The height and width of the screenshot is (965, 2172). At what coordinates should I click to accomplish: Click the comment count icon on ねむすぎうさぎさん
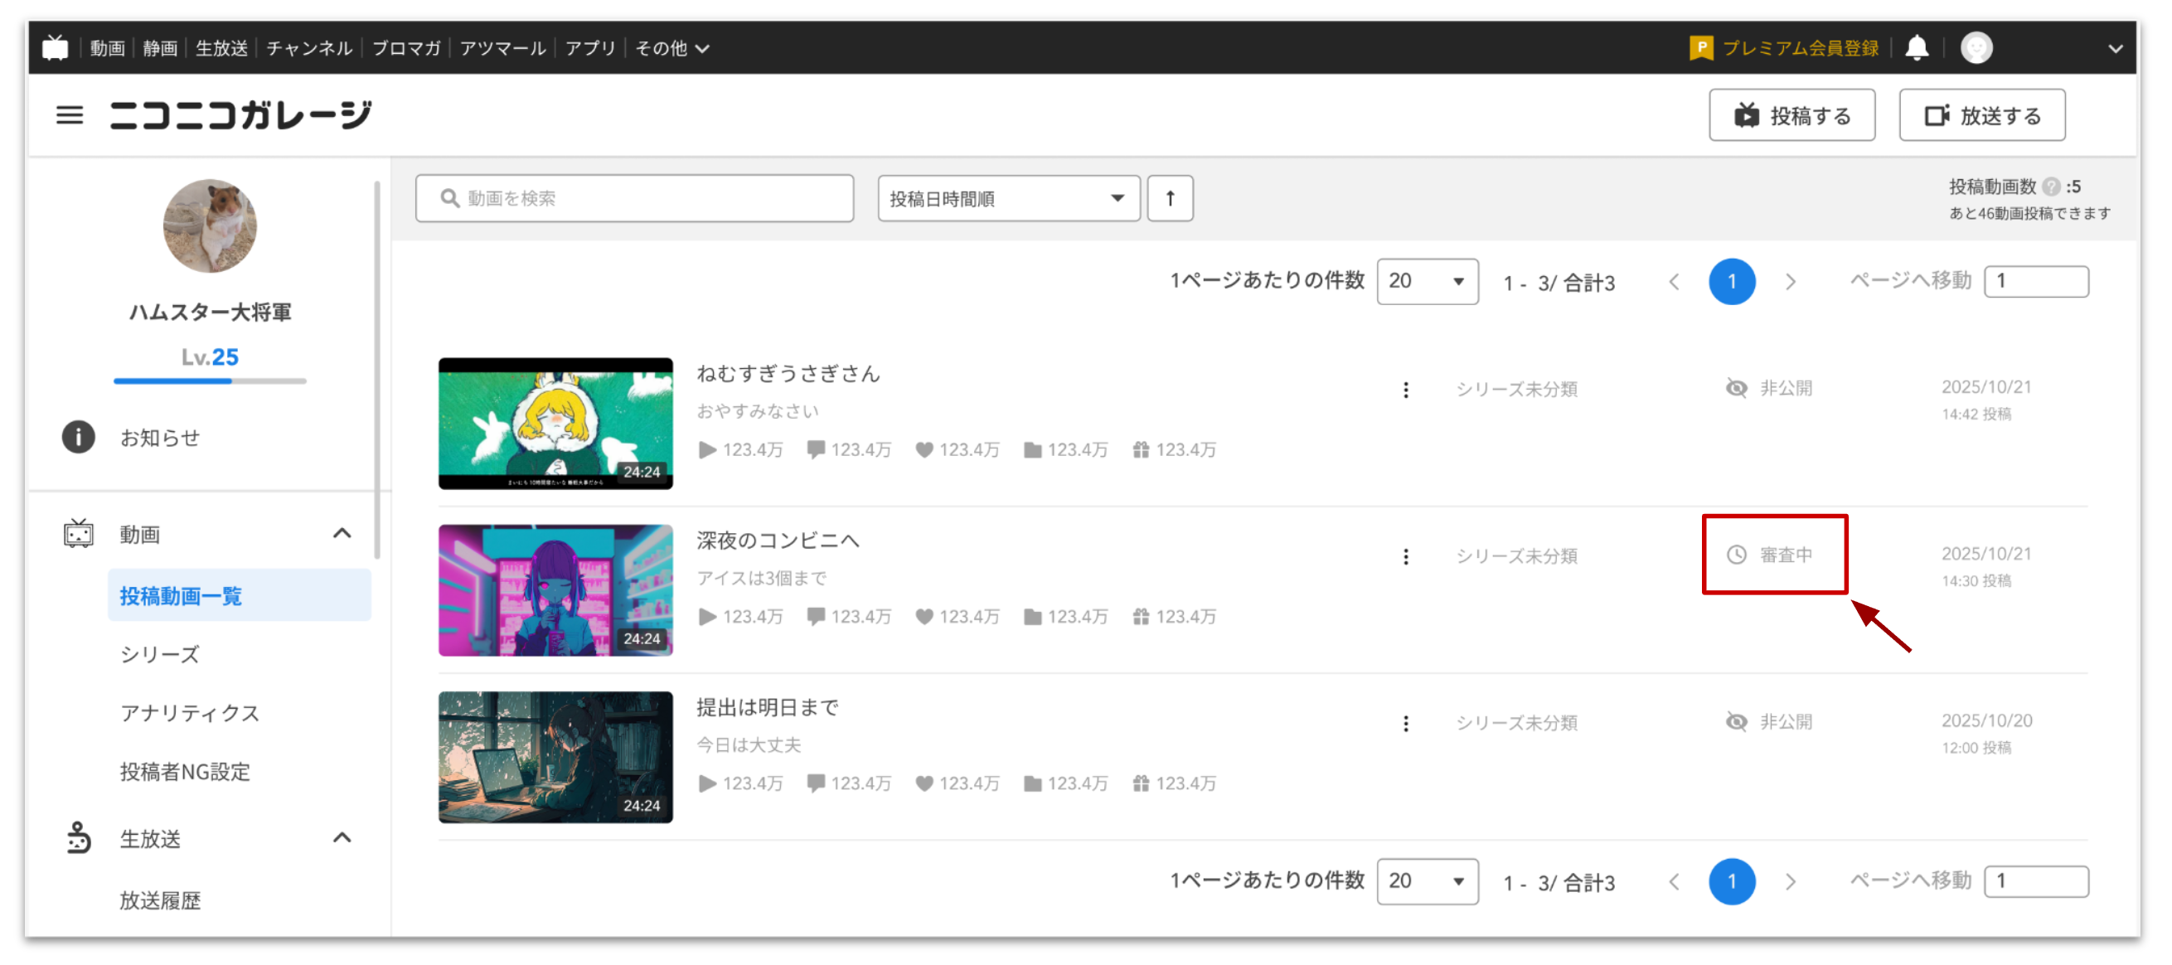point(816,449)
